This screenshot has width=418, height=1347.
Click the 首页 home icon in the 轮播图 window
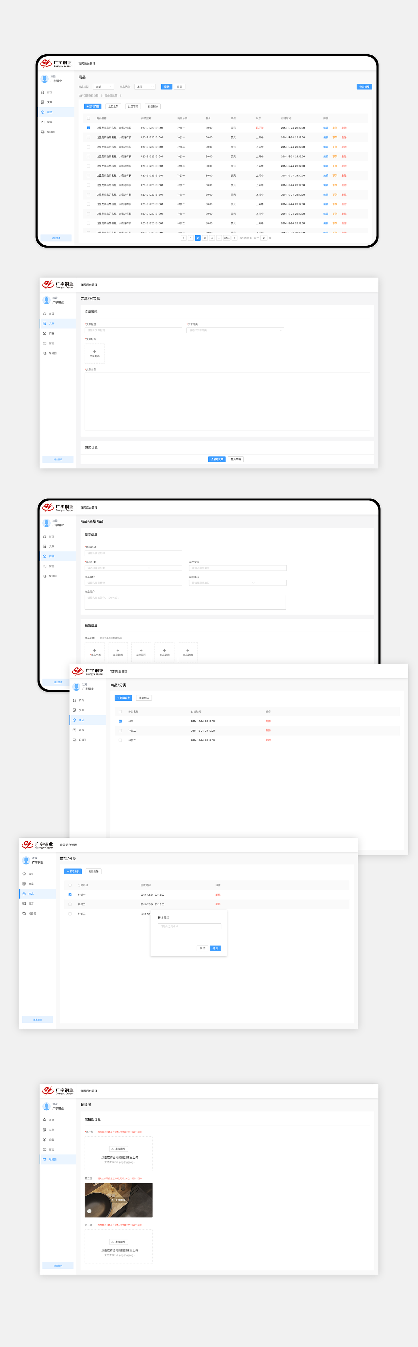44,1120
